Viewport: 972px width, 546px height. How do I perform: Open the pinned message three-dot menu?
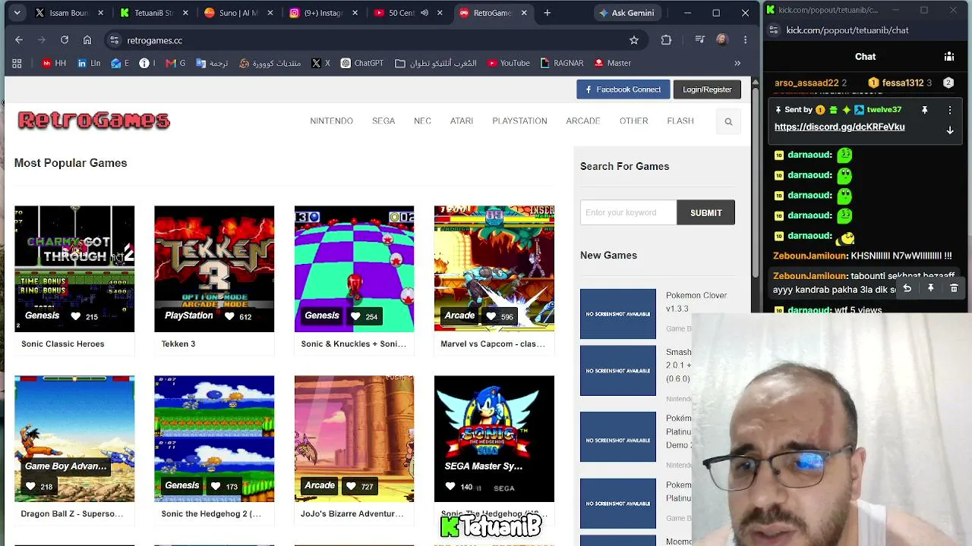pyautogui.click(x=950, y=110)
